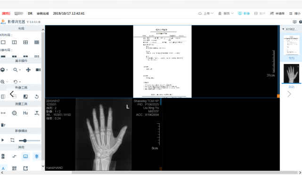
Task: Click the invert image icon
Action: (x=25, y=96)
